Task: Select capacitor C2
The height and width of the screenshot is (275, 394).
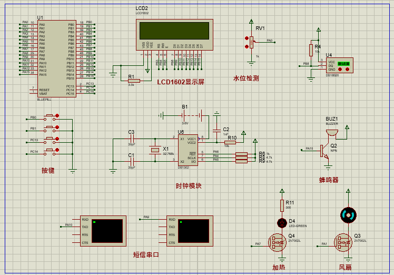Action: 216,131
